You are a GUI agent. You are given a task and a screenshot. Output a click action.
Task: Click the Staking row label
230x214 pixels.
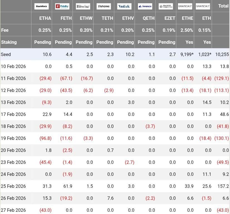pyautogui.click(x=9, y=42)
